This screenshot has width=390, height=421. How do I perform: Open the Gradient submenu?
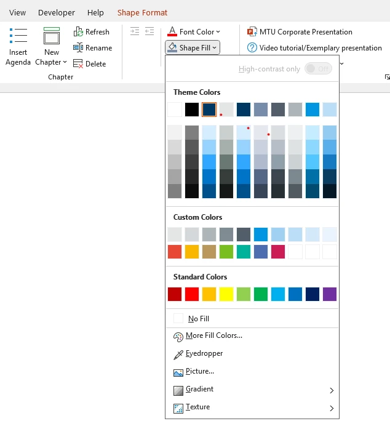(252, 390)
